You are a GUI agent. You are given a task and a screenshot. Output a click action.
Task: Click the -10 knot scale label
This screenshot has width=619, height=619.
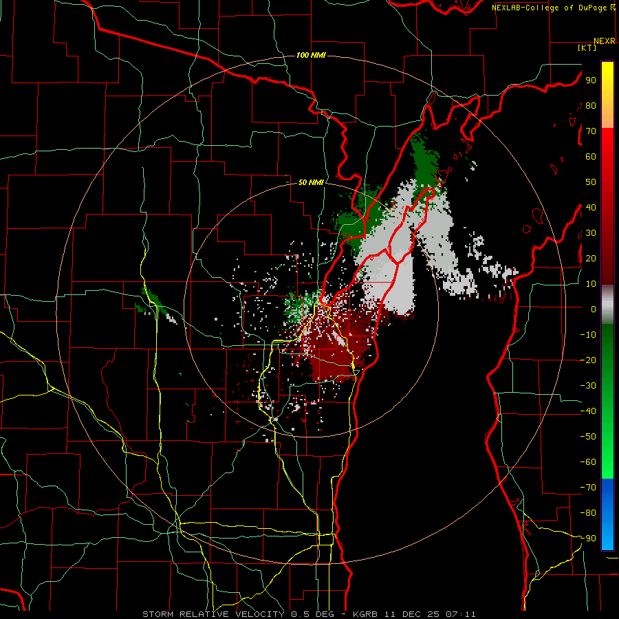(588, 335)
